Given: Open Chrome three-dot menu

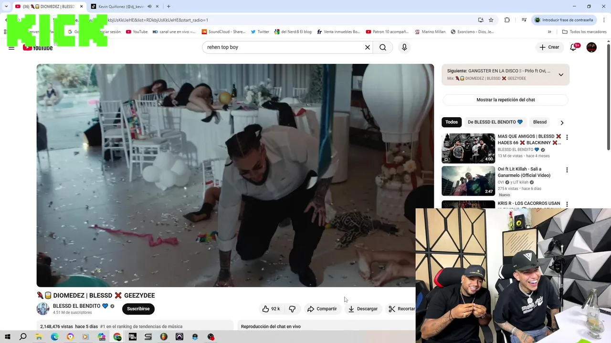Looking at the screenshot, I should click(x=604, y=20).
